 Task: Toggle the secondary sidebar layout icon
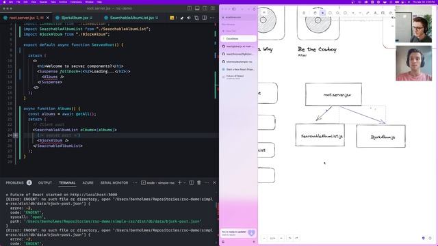point(205,8)
